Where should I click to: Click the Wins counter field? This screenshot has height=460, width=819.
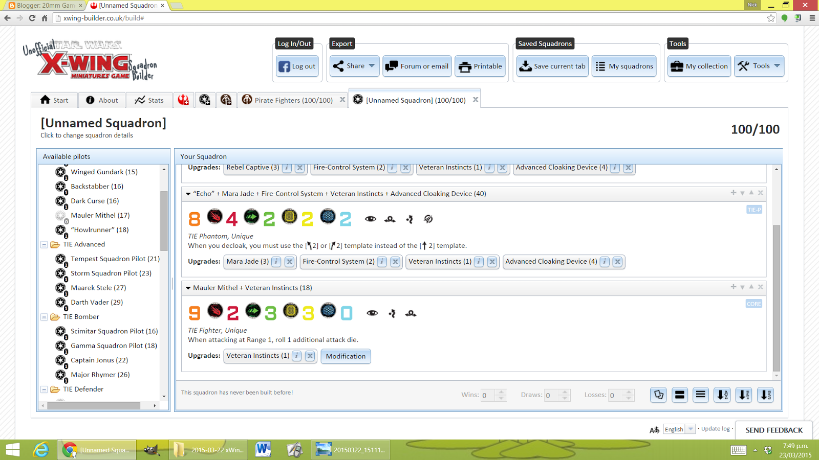click(x=488, y=395)
